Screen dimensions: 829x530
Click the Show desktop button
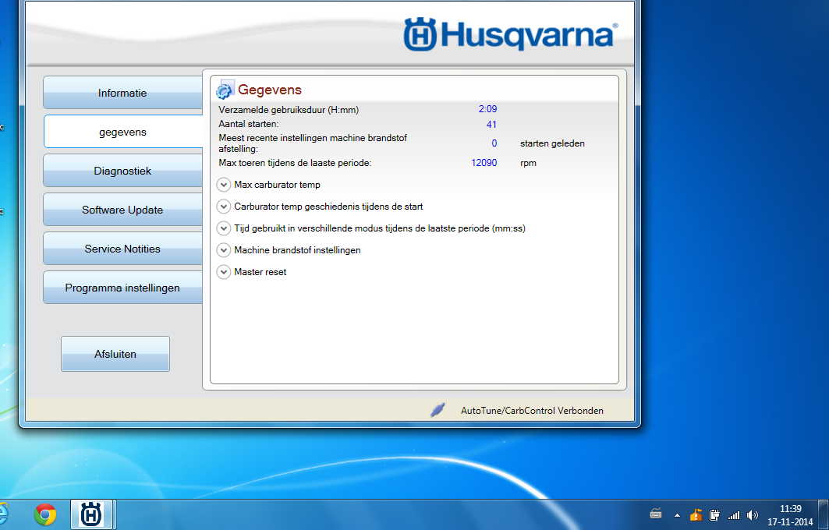825,514
